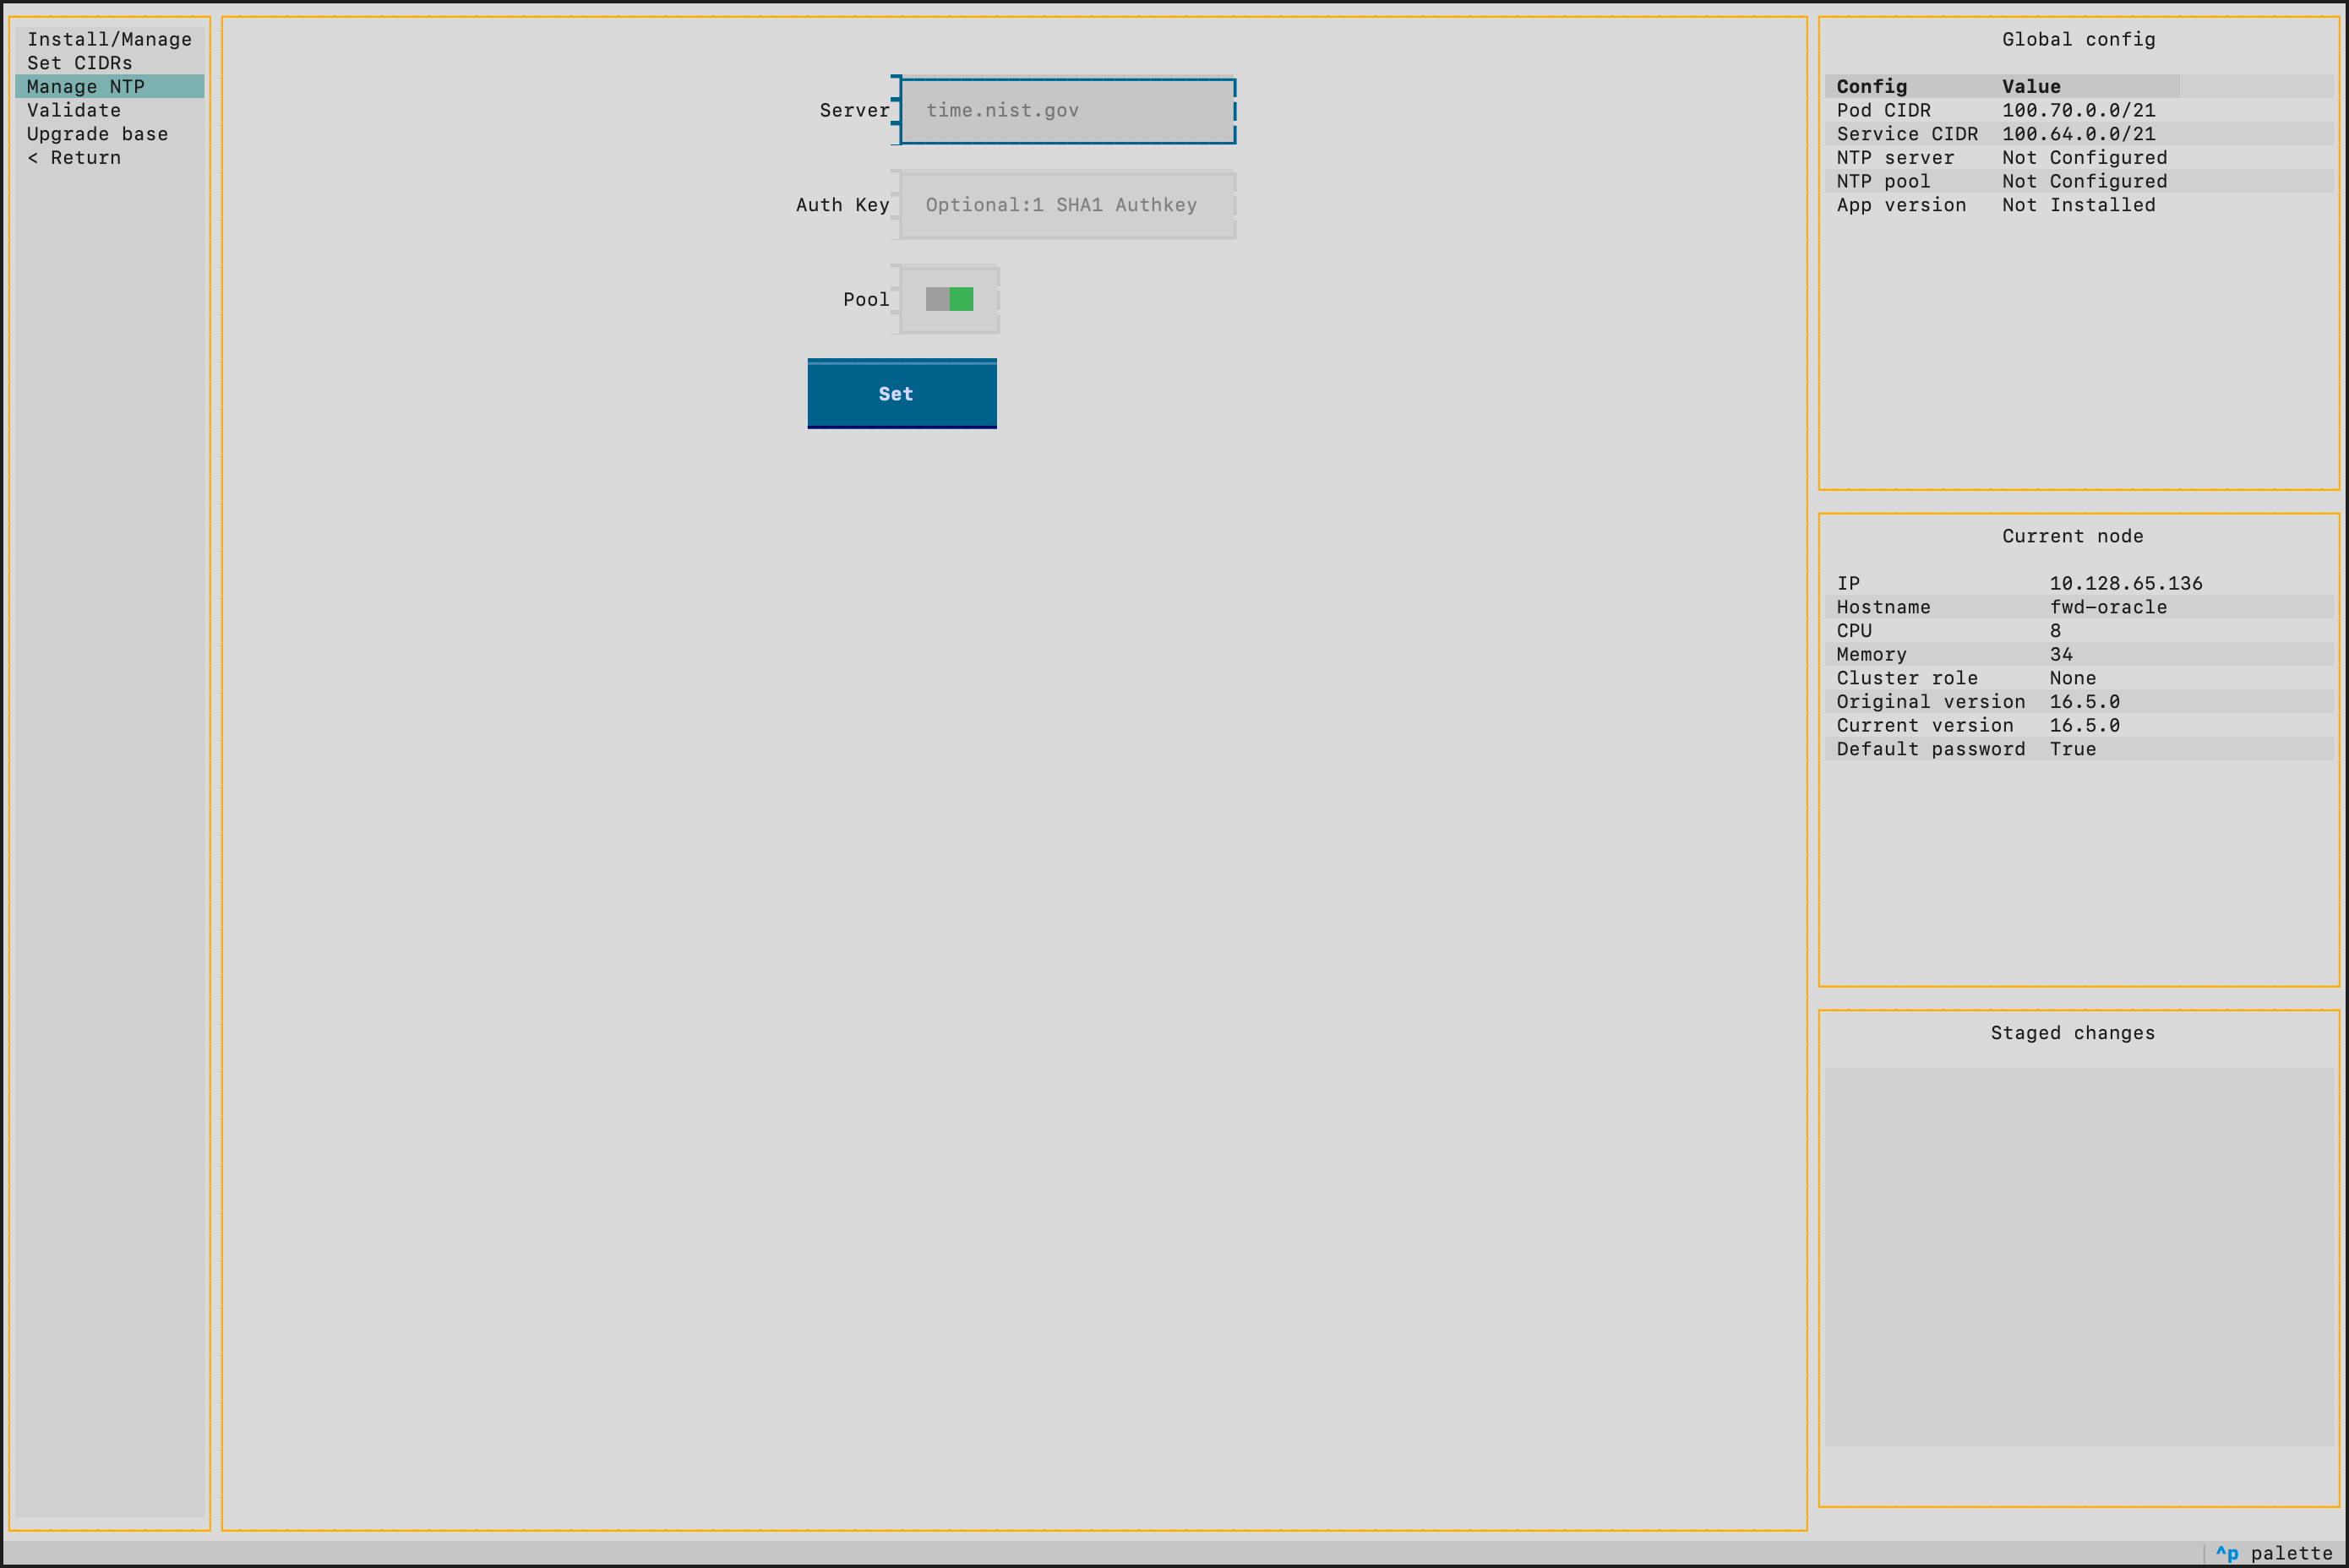2349x1568 pixels.
Task: Go back with the < Return entry
Action: [x=109, y=158]
